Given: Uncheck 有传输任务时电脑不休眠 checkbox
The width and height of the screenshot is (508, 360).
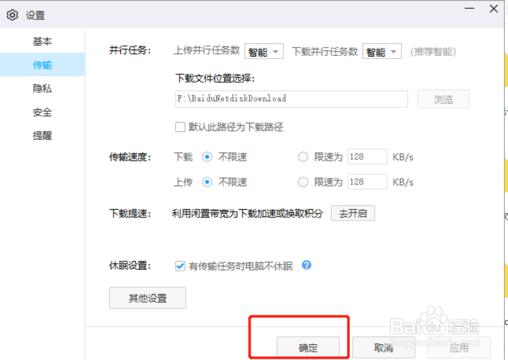Looking at the screenshot, I should click(x=180, y=266).
